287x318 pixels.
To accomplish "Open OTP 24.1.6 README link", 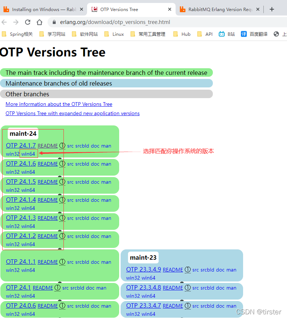I will pos(48,164).
